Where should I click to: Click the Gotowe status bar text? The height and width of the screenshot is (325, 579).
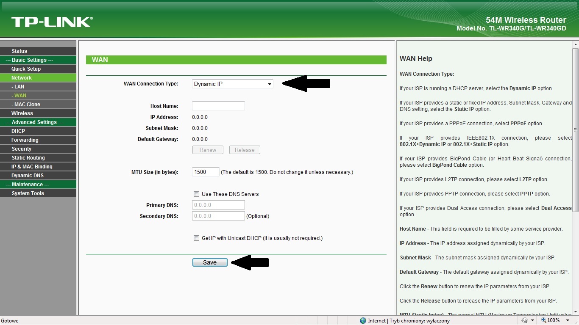click(x=10, y=321)
